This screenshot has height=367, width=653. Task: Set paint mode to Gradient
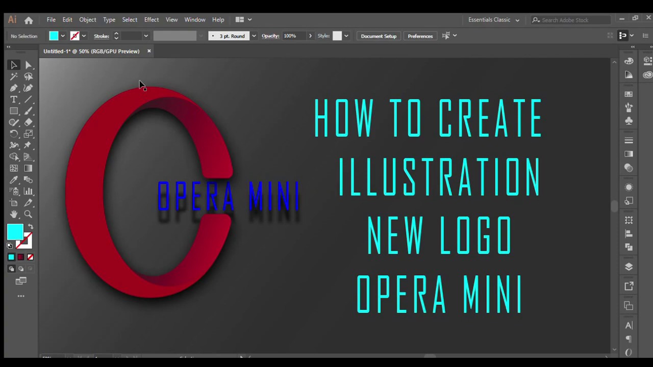(20, 257)
